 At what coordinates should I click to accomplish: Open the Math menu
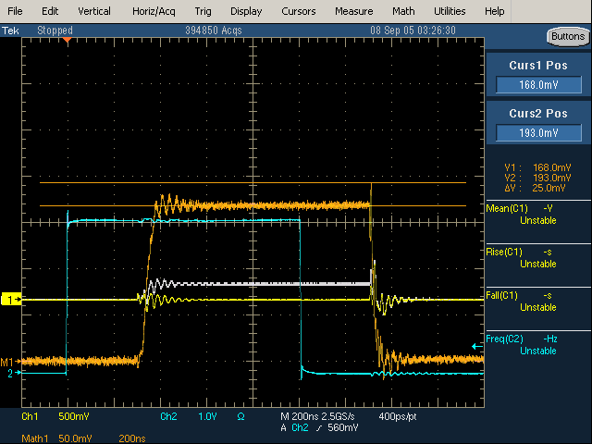pyautogui.click(x=403, y=11)
